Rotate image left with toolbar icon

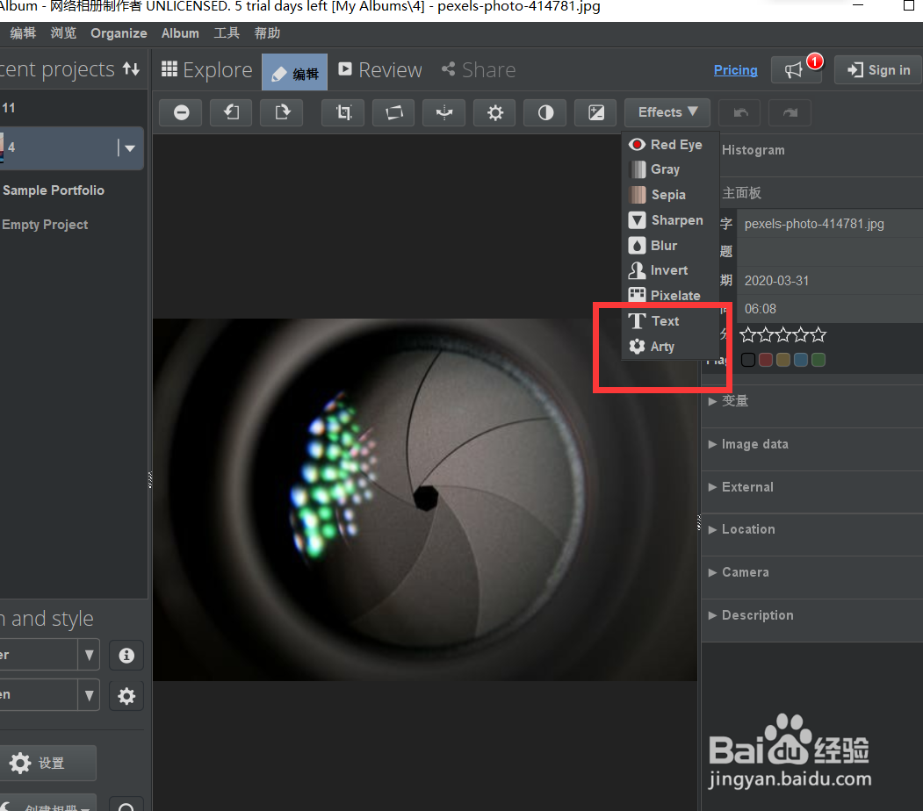[x=231, y=112]
